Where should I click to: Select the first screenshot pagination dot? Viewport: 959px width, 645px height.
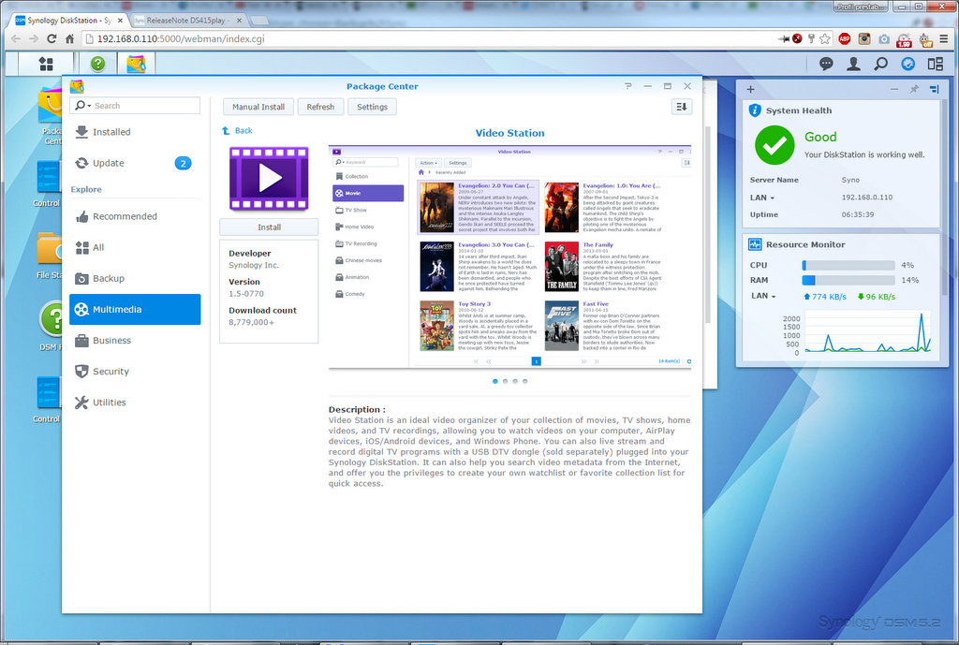pos(494,381)
